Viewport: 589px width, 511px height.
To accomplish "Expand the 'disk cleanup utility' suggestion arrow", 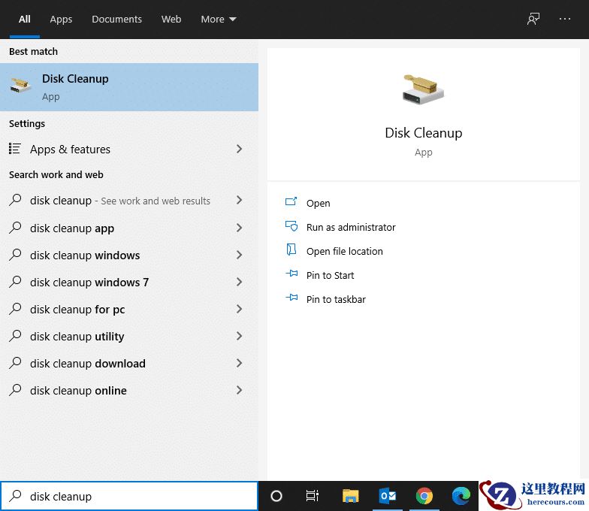I will point(239,337).
